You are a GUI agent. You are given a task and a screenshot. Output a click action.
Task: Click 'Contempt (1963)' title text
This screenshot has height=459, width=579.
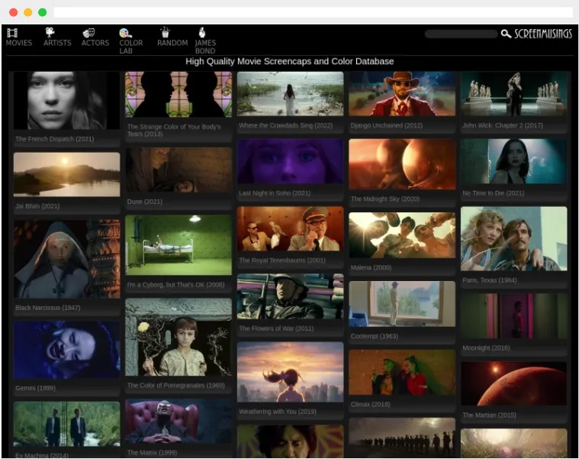tap(375, 336)
